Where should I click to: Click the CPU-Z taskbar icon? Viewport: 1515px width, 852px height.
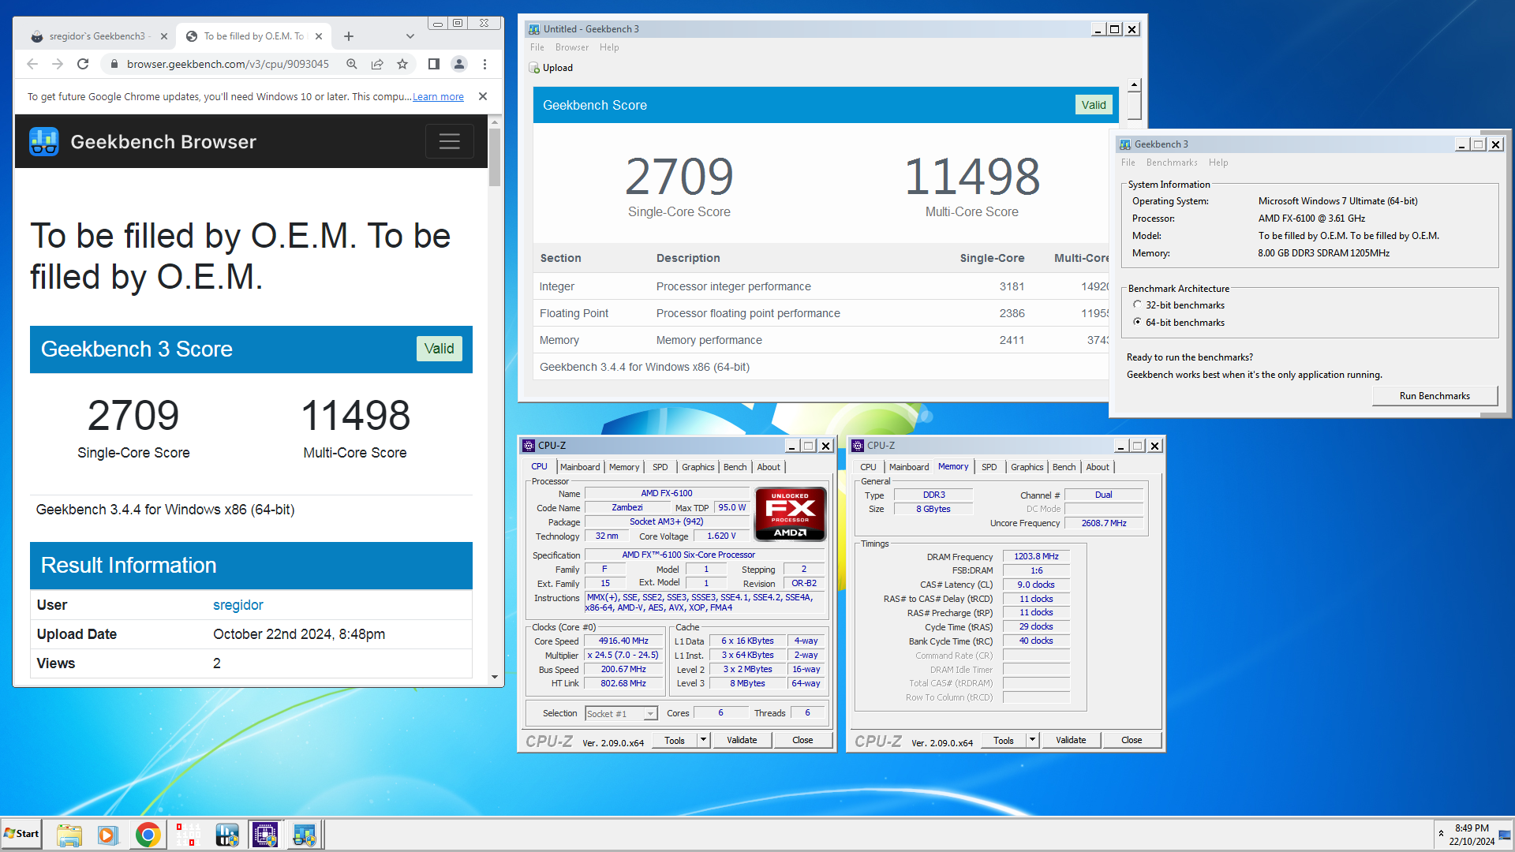[x=265, y=835]
